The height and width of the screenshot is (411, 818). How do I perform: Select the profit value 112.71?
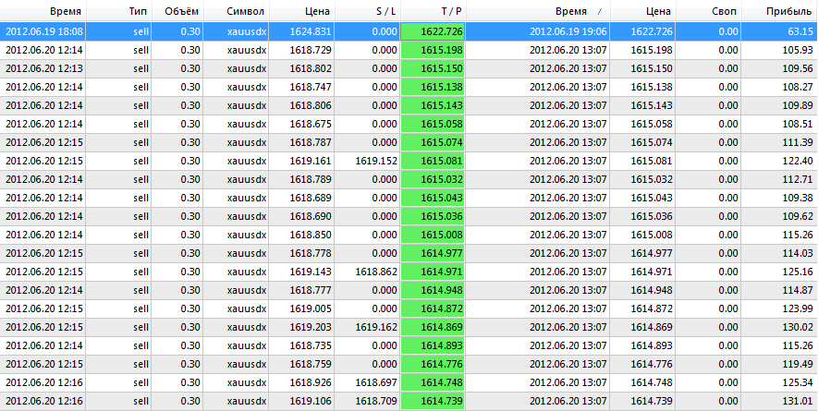[x=779, y=179]
